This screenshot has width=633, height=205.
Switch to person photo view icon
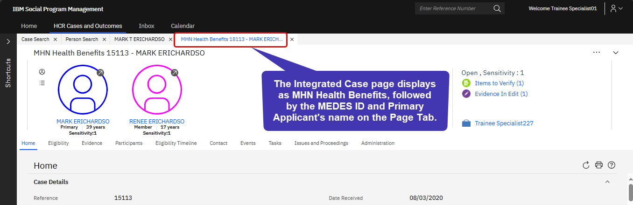coord(42,72)
